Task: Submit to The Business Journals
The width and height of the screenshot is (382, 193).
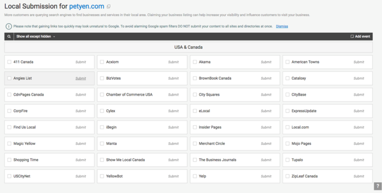Action: pos(266,160)
